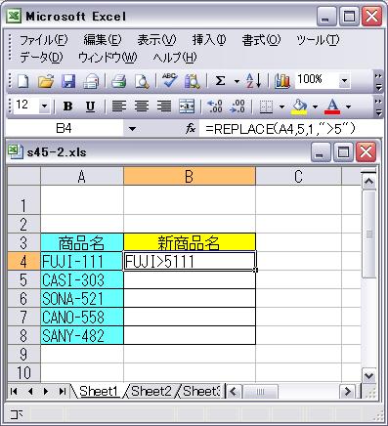Click the AutoSum sigma icon
The height and width of the screenshot is (426, 388).
click(221, 81)
